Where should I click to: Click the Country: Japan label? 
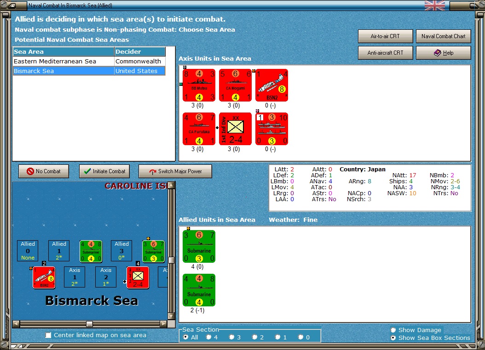363,169
